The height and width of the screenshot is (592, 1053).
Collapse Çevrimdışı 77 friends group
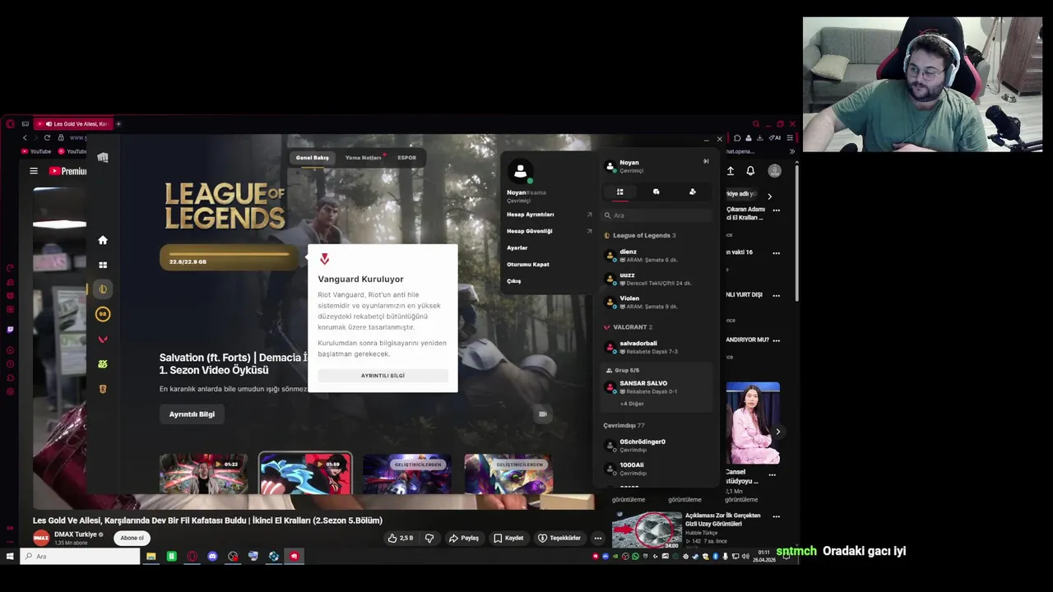pos(624,426)
